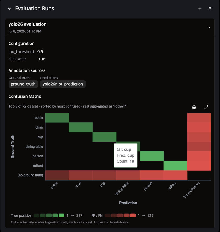Click the 'Top 5 of 72 classes' description
This screenshot has height=232, width=220.
67,106
